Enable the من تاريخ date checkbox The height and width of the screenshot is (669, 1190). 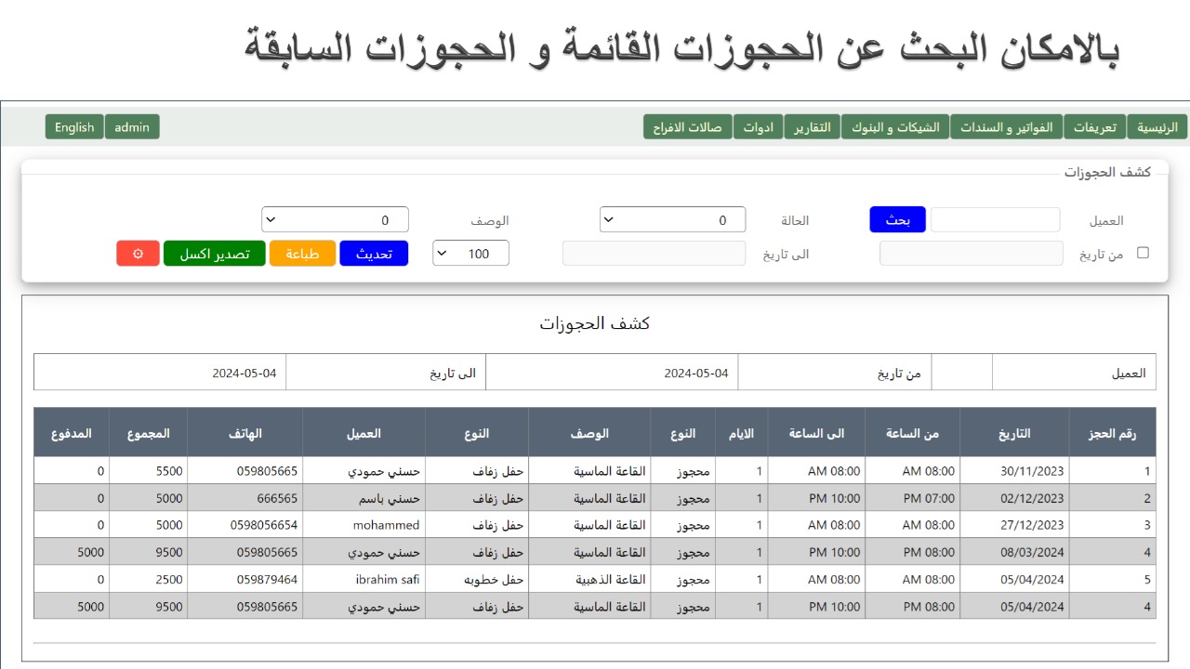pos(1143,253)
